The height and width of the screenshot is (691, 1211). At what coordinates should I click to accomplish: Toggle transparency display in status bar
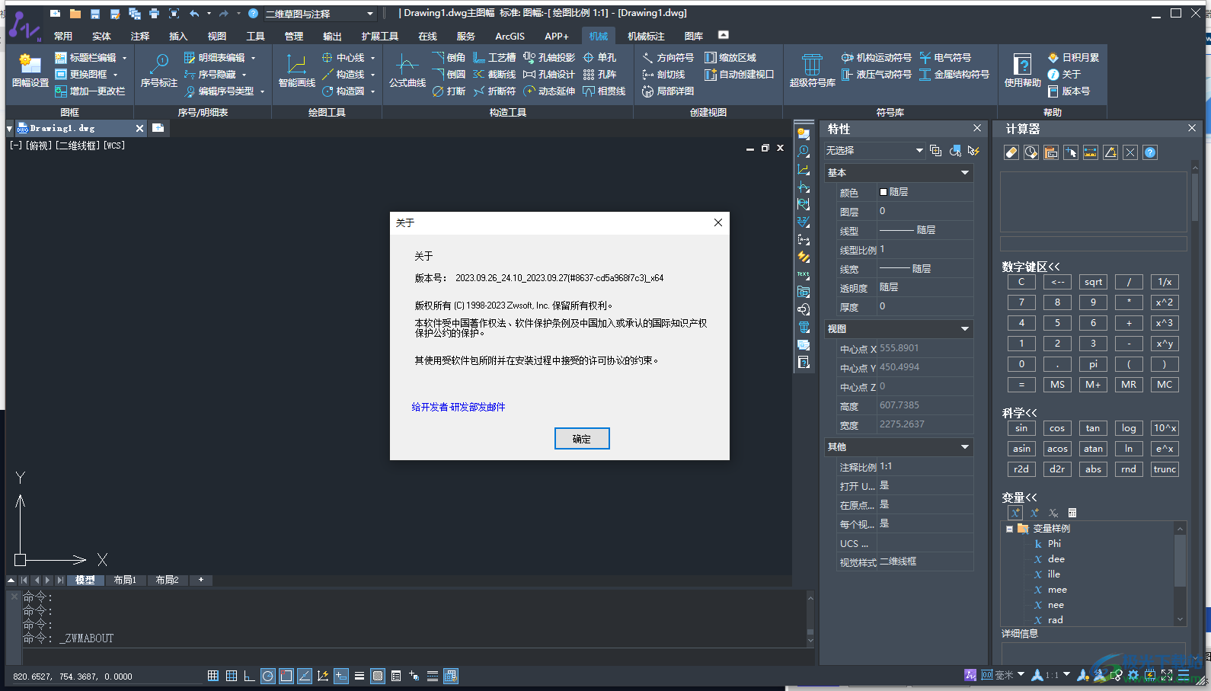click(x=378, y=676)
